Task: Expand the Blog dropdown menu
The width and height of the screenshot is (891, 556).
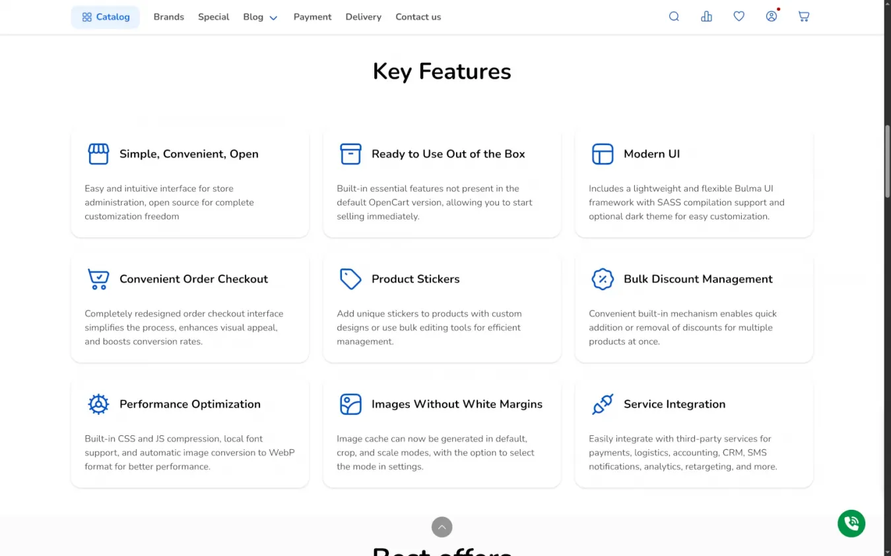Action: 260,17
